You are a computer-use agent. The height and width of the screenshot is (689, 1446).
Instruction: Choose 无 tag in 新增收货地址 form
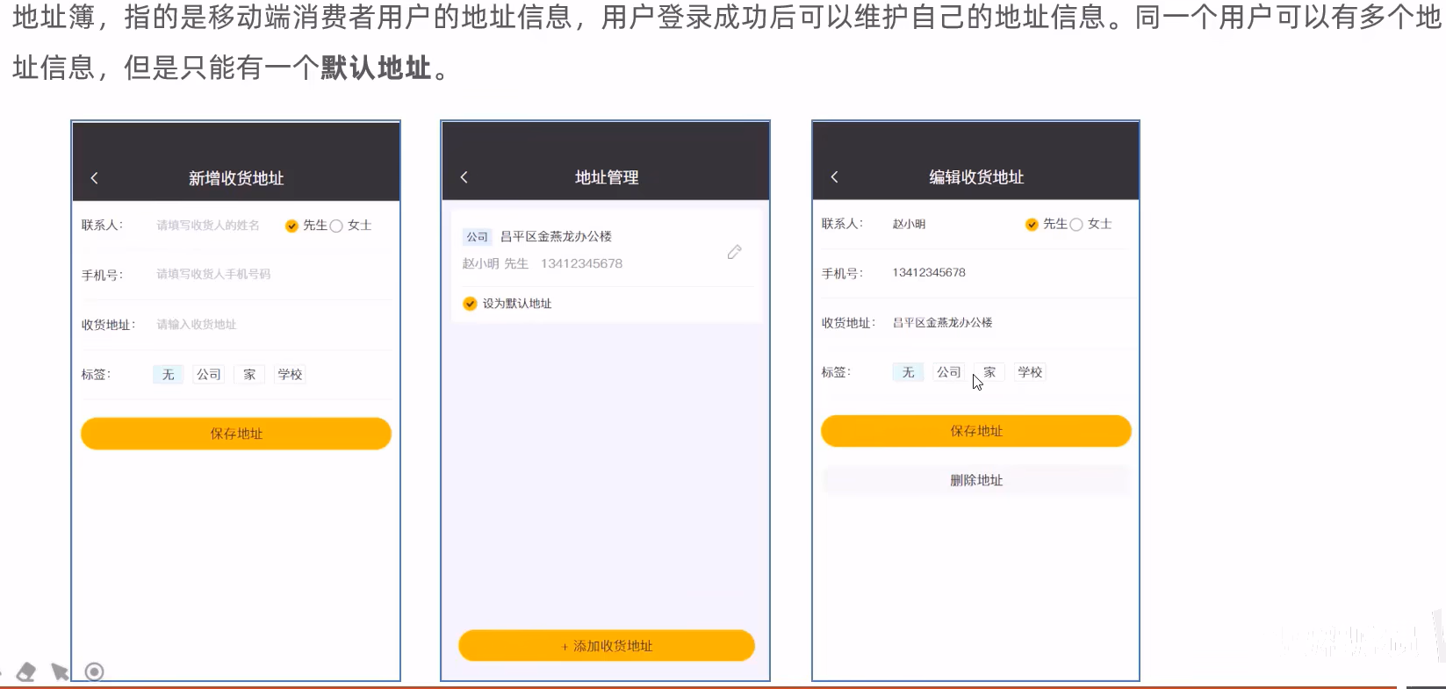(x=168, y=375)
